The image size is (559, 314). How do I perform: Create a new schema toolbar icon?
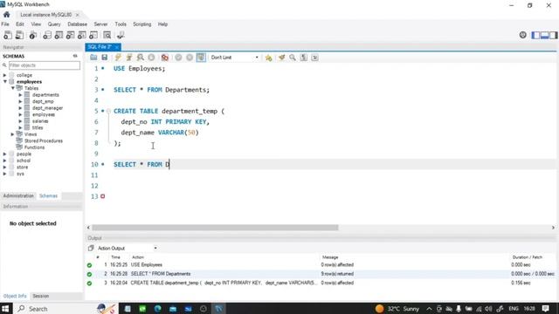47,35
